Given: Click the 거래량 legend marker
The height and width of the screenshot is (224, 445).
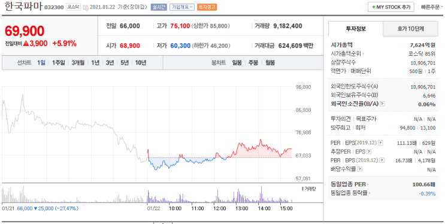Looking at the screenshot, I should pyautogui.click(x=302, y=189).
